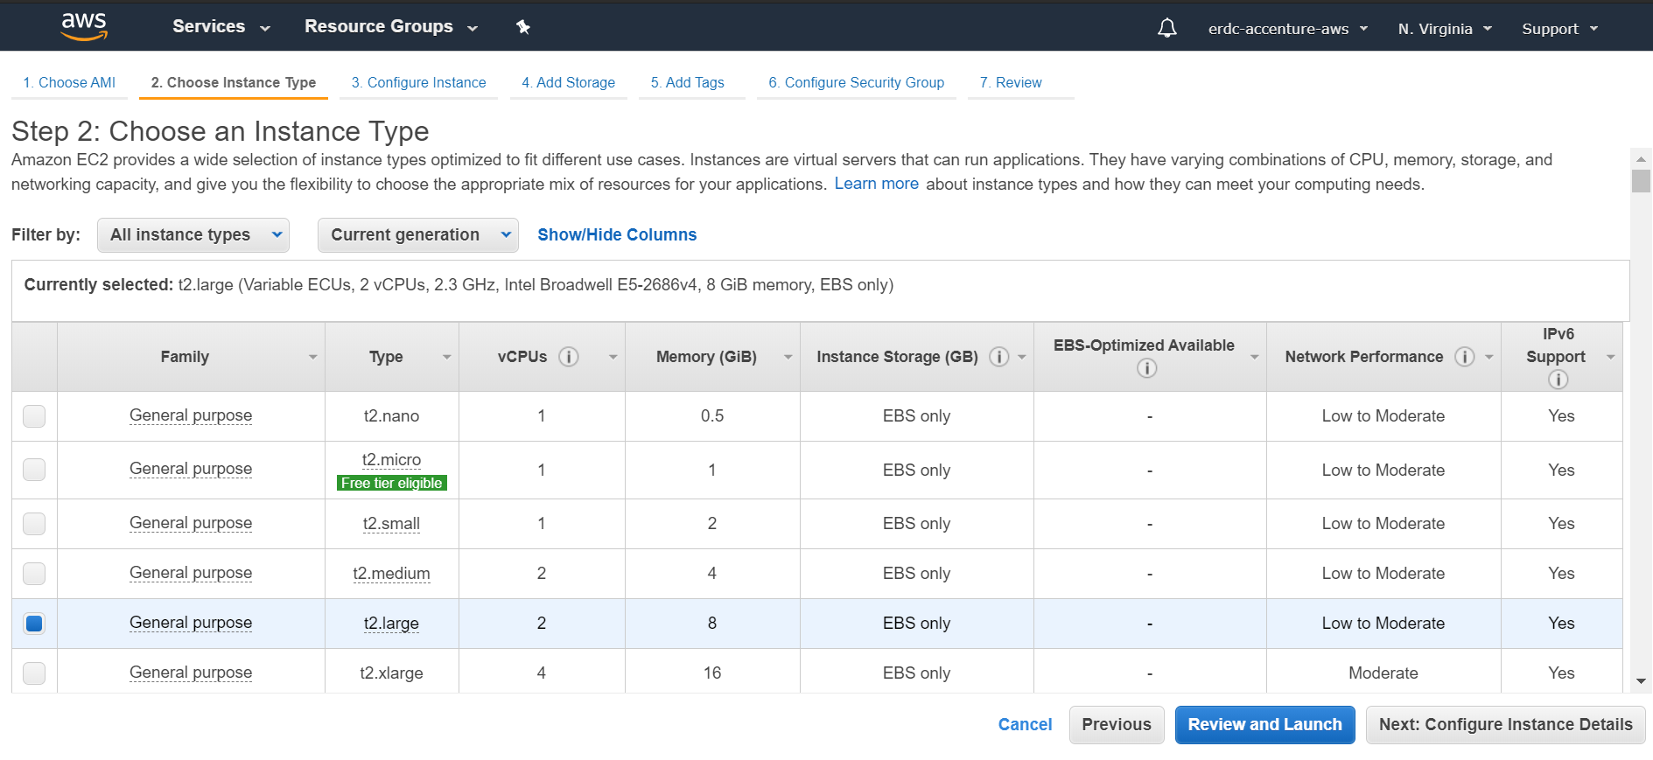
Task: Select the t2.nano instance checkbox
Action: [34, 416]
